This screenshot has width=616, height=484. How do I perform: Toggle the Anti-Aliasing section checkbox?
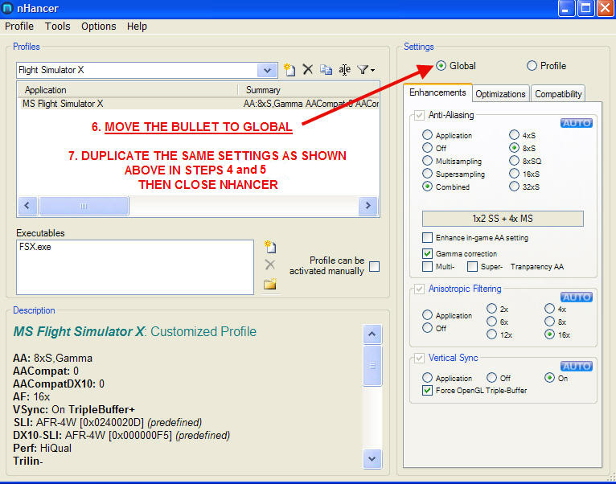[419, 115]
